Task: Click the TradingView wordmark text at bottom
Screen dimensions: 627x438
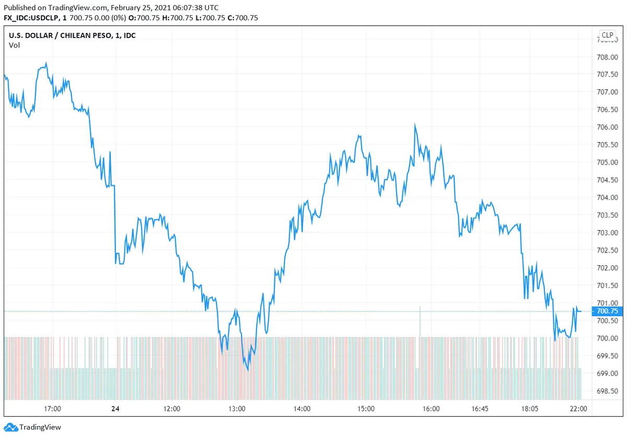Action: click(x=40, y=428)
